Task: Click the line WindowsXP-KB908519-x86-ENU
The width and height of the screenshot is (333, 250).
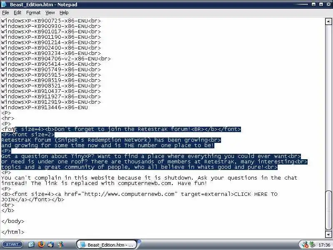Action: click(x=51, y=80)
